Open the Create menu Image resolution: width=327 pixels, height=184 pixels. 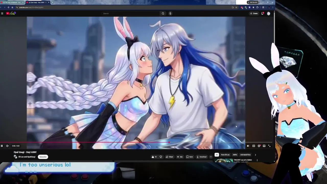point(254,13)
